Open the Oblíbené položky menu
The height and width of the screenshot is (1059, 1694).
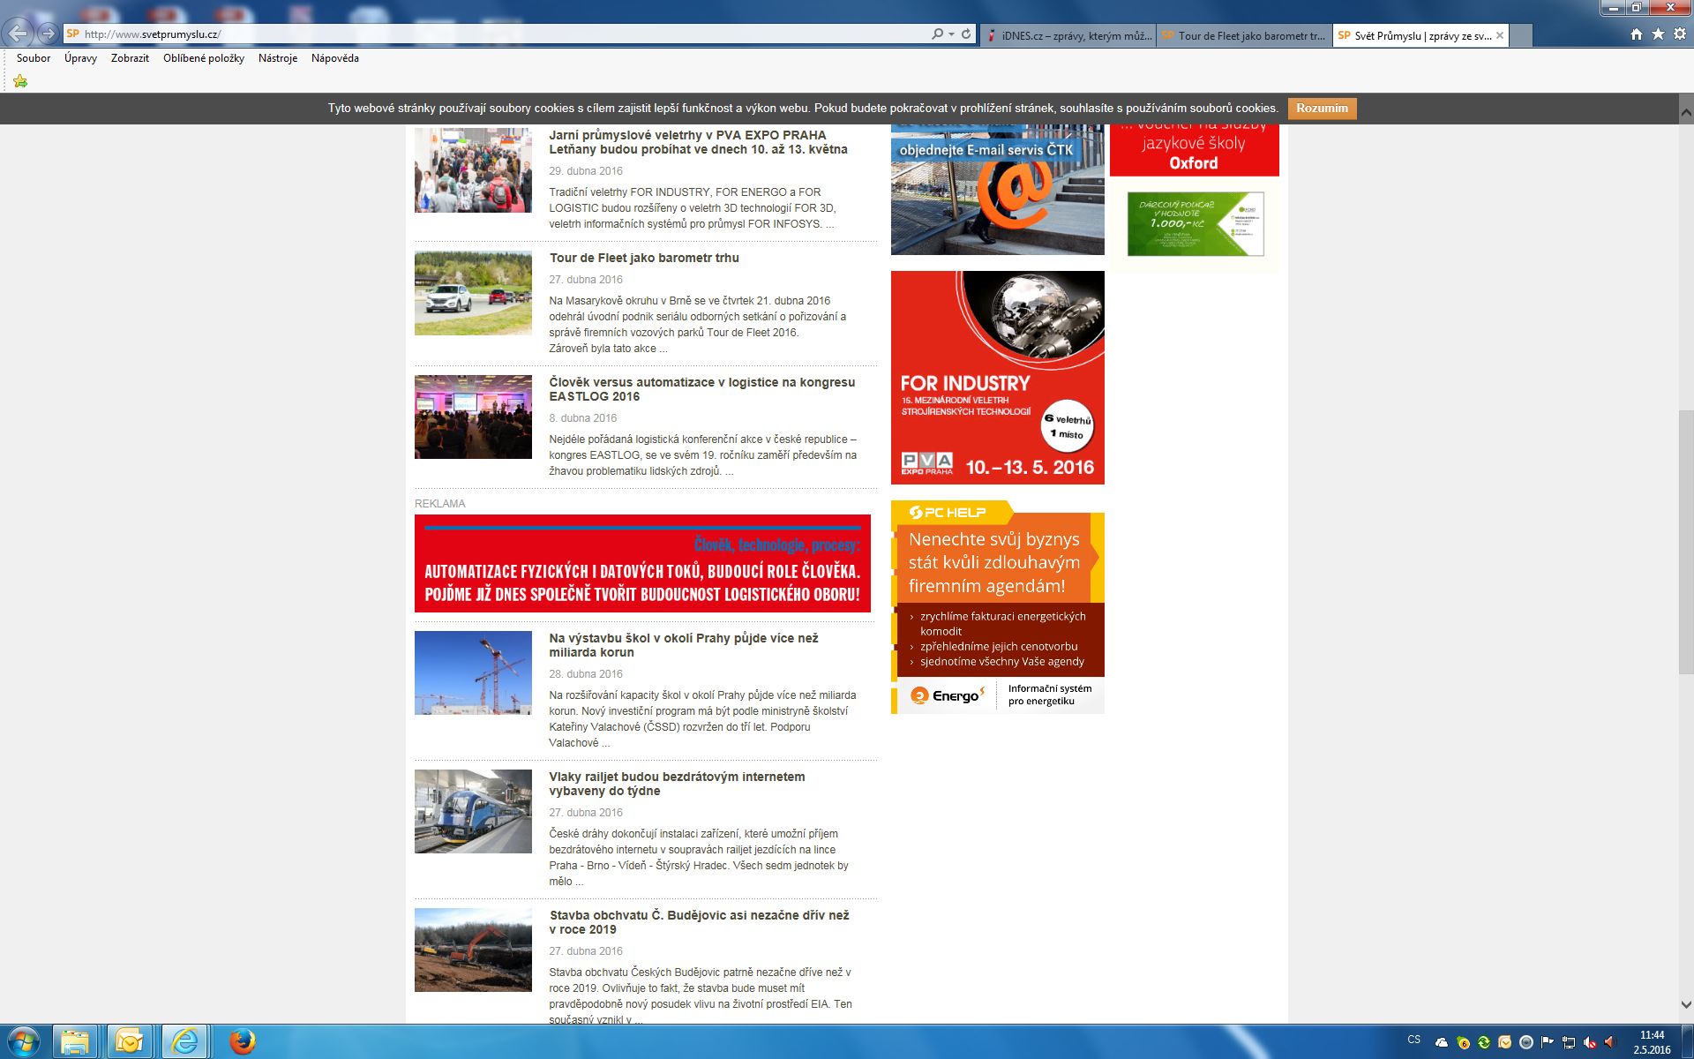[204, 58]
